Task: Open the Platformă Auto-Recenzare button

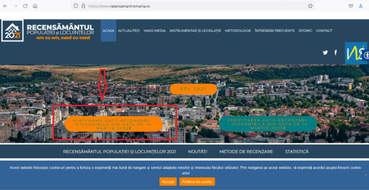Action: pos(114,124)
